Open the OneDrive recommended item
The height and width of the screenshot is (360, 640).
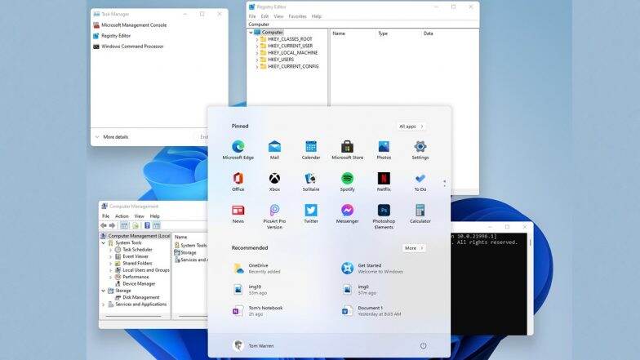tap(257, 268)
